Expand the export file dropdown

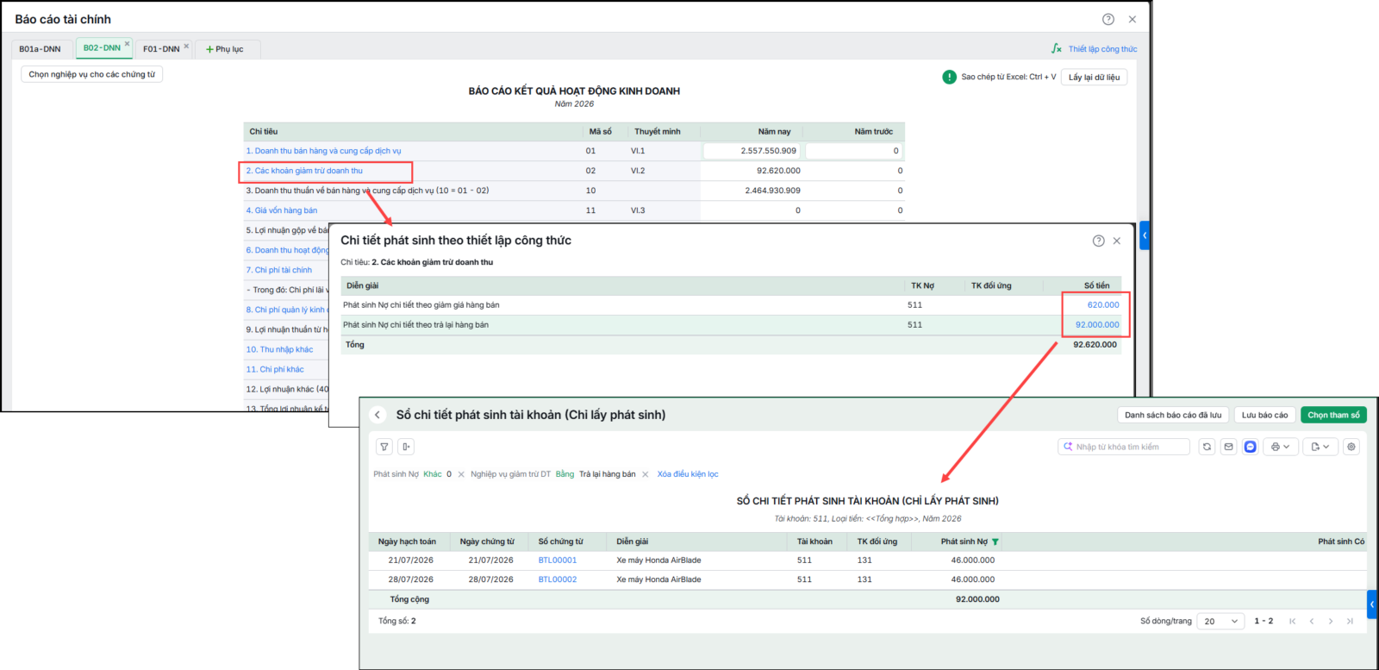click(1320, 447)
